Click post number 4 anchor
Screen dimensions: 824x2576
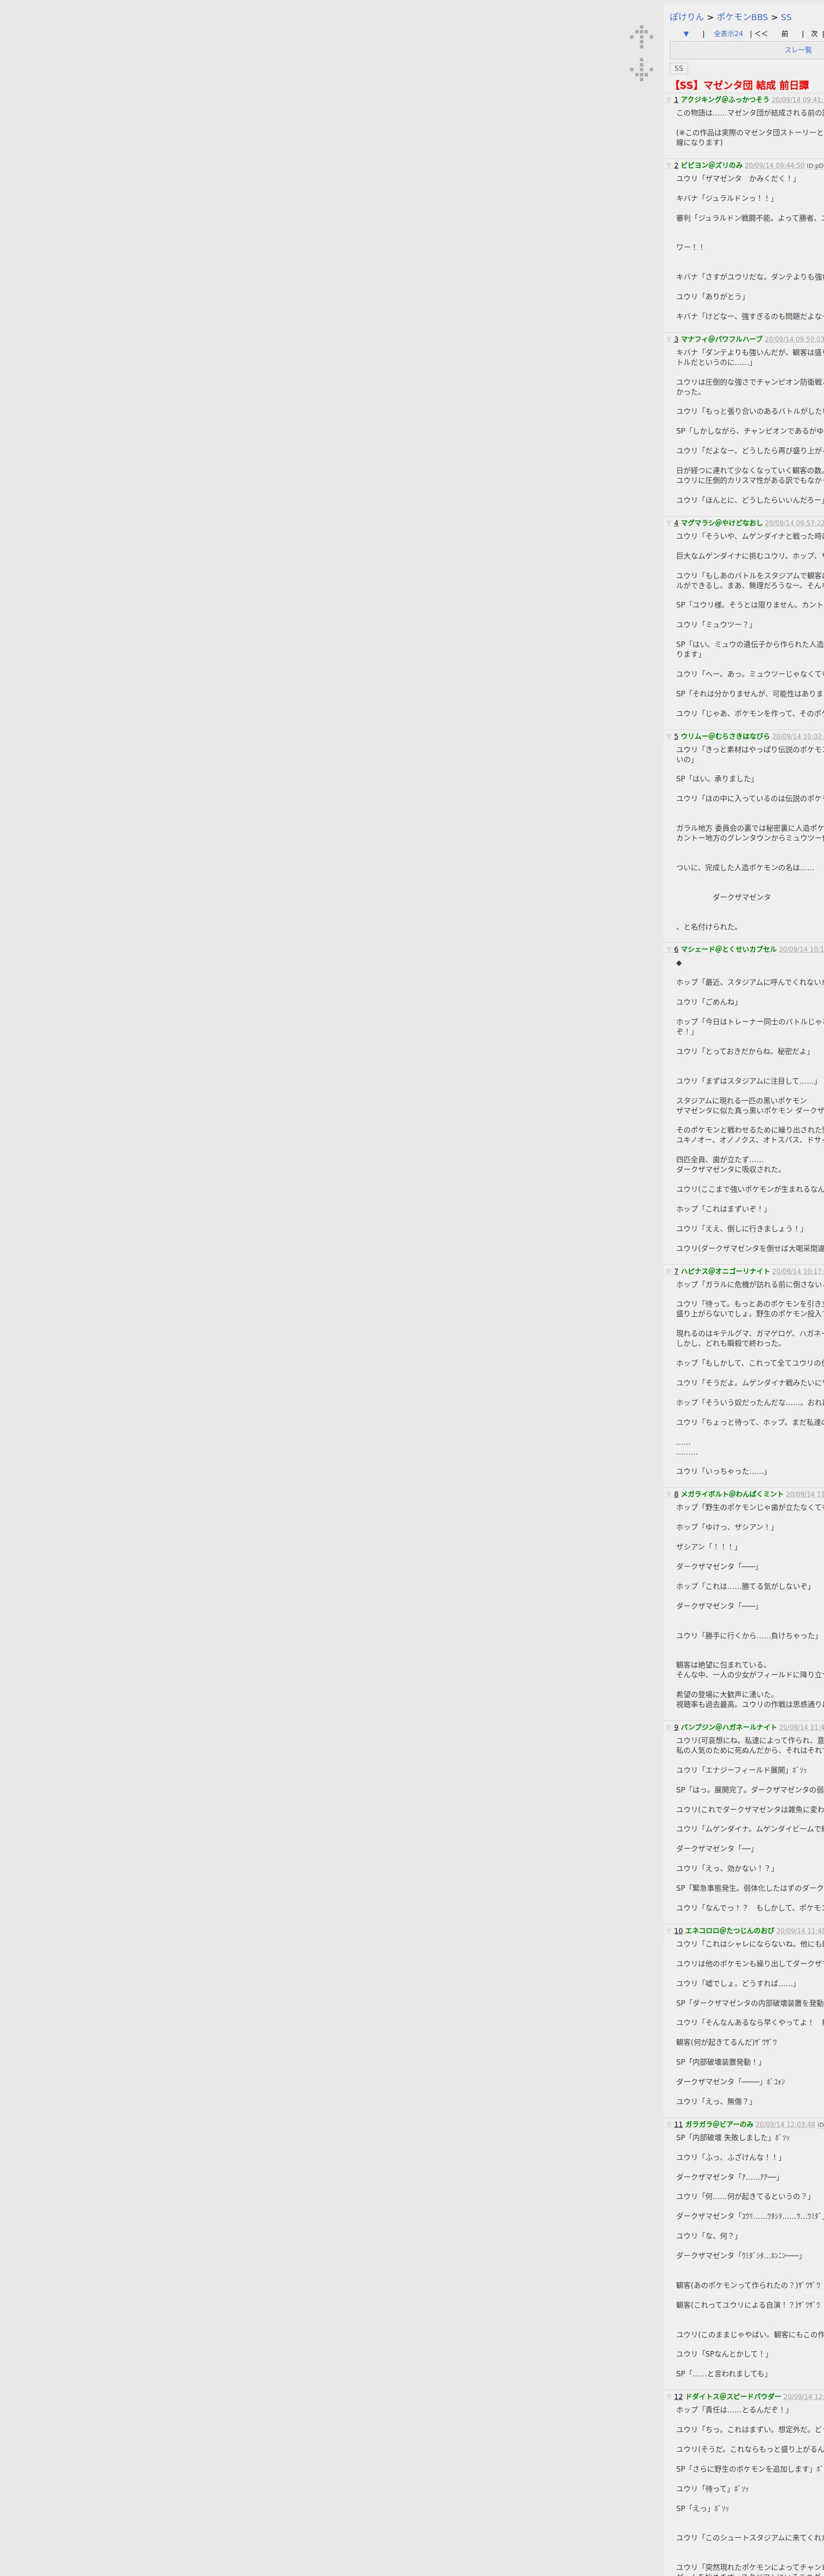pos(676,523)
